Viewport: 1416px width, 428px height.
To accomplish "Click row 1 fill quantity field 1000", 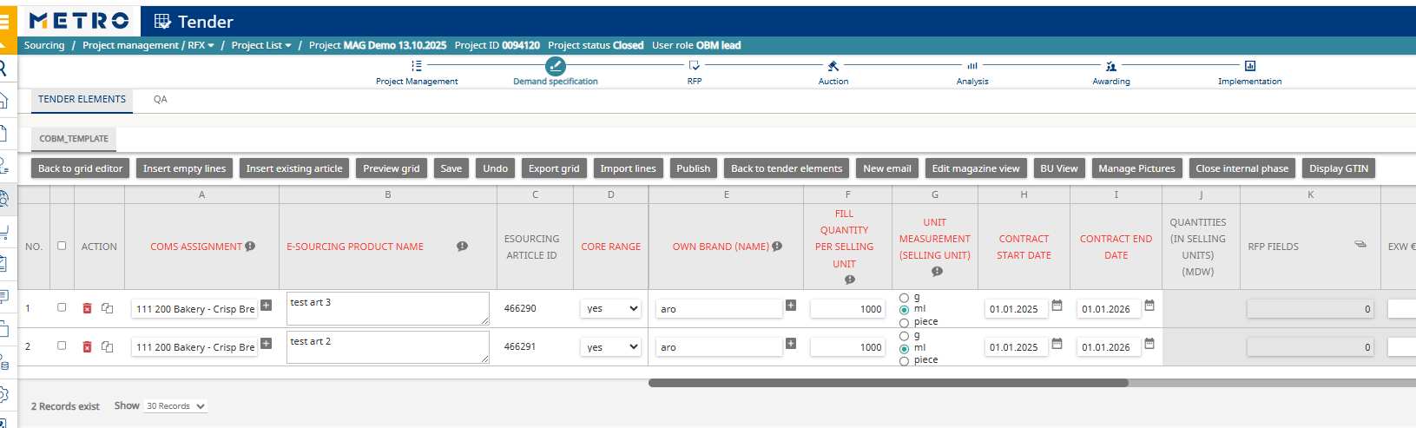I will click(847, 308).
